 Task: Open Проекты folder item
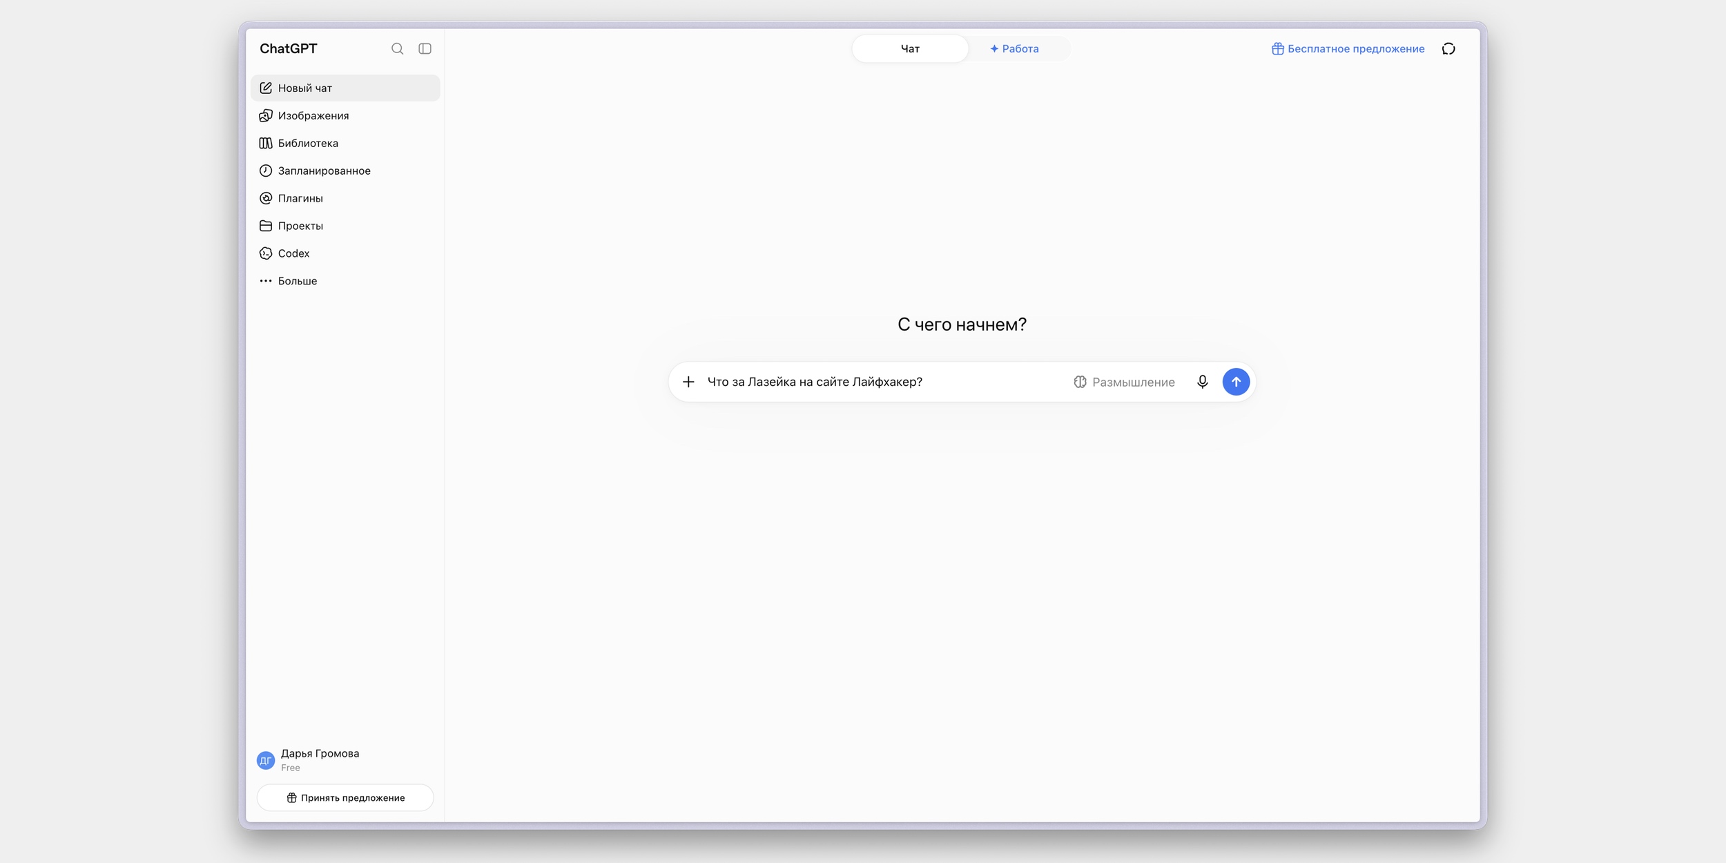point(345,226)
